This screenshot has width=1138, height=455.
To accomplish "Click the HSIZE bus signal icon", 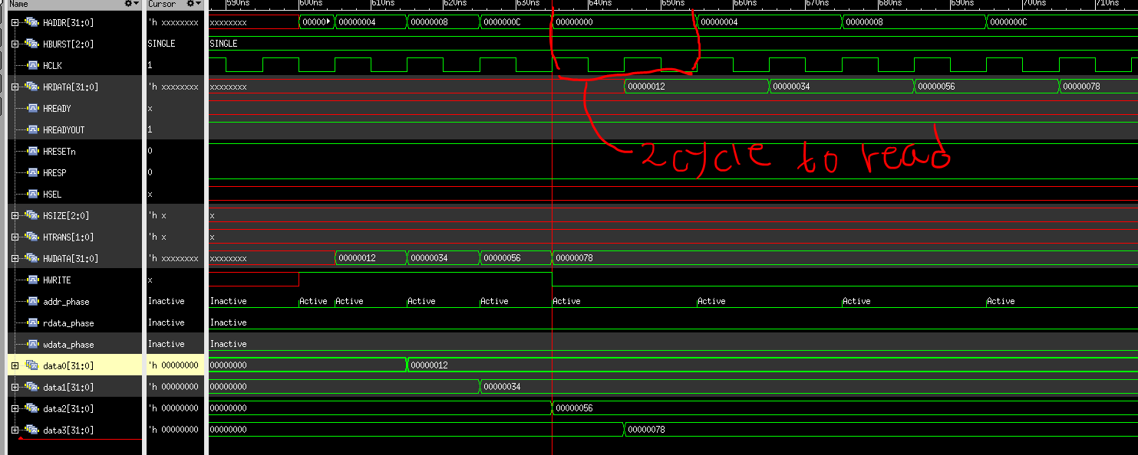I will 31,215.
